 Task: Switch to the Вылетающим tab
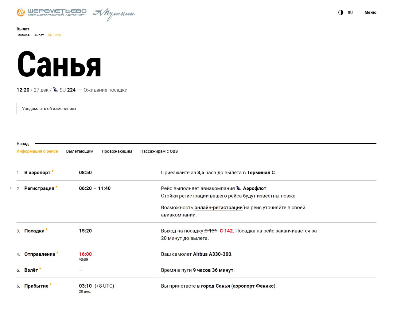(x=80, y=151)
